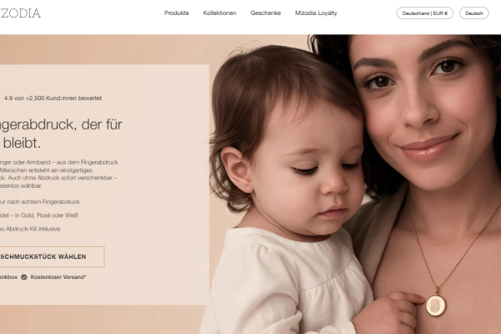
Task: Click the 4.9 von +2.500 rating text
Action: [53, 99]
